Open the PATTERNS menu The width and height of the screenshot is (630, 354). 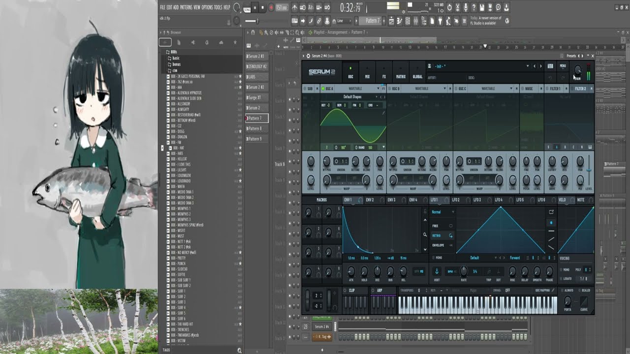(186, 7)
